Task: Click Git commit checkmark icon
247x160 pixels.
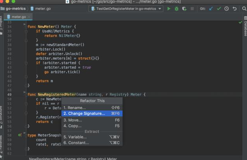Action: click(x=219, y=9)
